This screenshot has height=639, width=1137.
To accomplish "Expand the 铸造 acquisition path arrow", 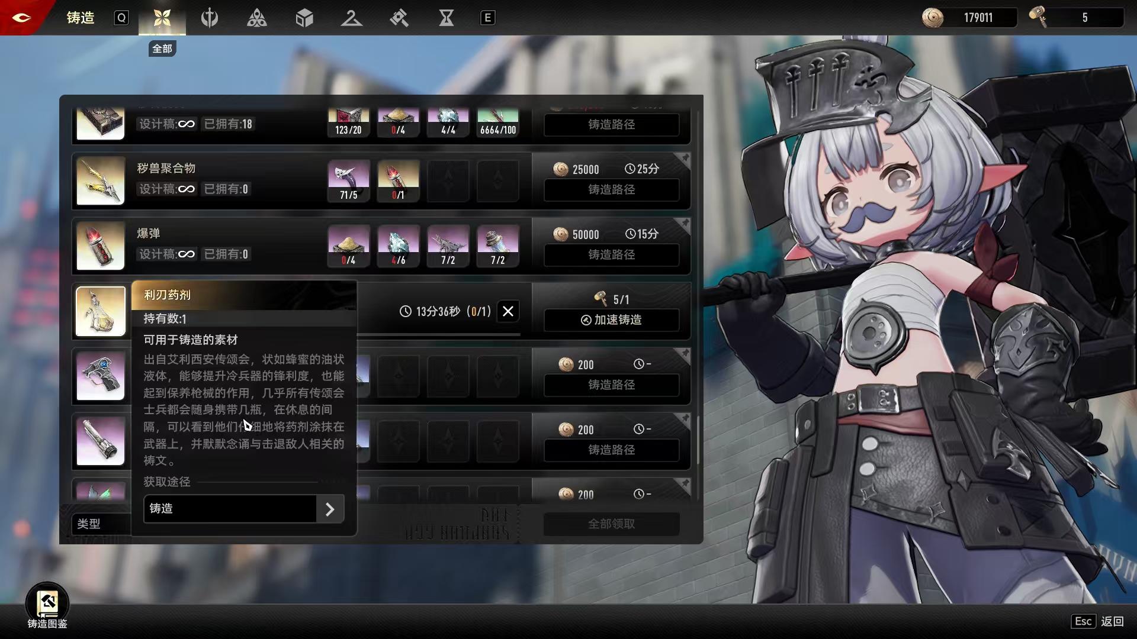I will click(x=330, y=509).
